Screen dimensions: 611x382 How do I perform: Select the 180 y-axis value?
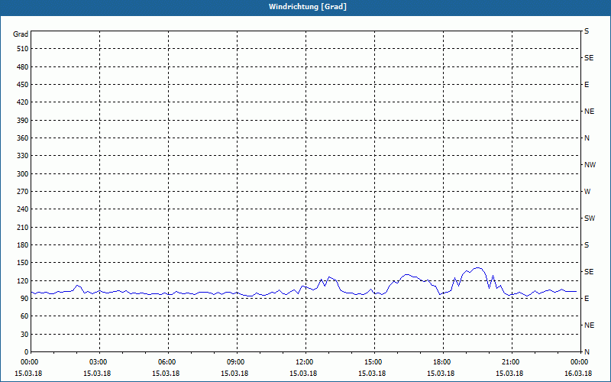click(23, 245)
